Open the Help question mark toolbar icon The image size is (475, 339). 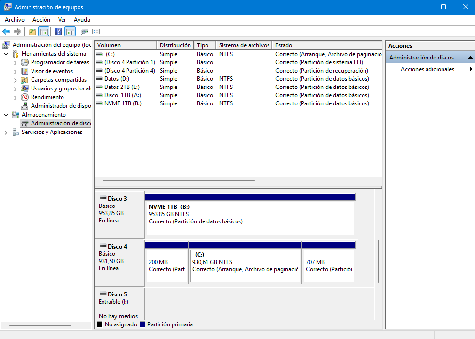(59, 31)
